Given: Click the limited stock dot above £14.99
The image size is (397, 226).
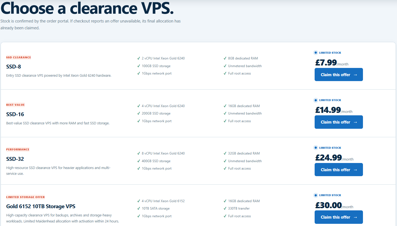Looking at the screenshot, I should (316, 100).
